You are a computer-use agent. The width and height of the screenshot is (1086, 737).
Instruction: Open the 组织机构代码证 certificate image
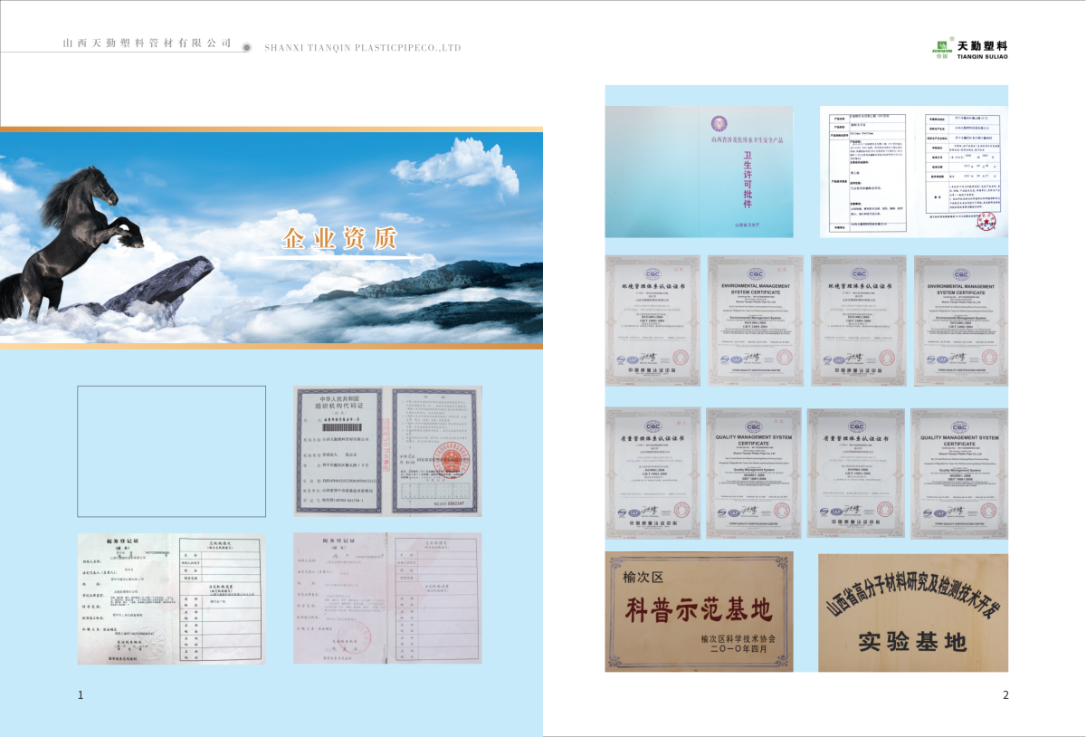pyautogui.click(x=387, y=451)
